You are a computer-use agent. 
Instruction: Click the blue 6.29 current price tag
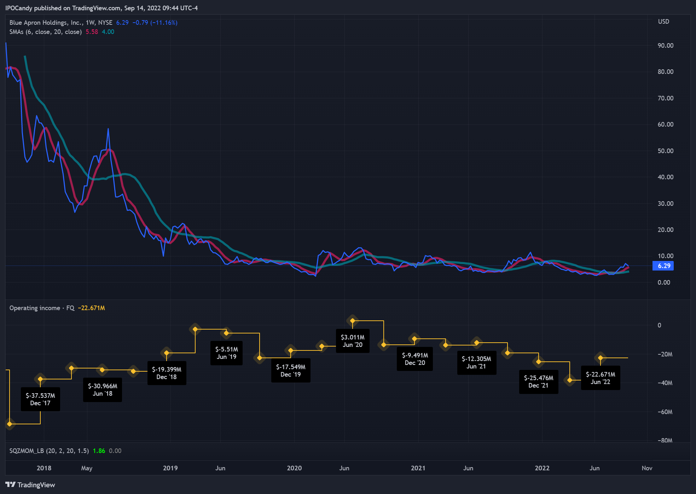[663, 266]
